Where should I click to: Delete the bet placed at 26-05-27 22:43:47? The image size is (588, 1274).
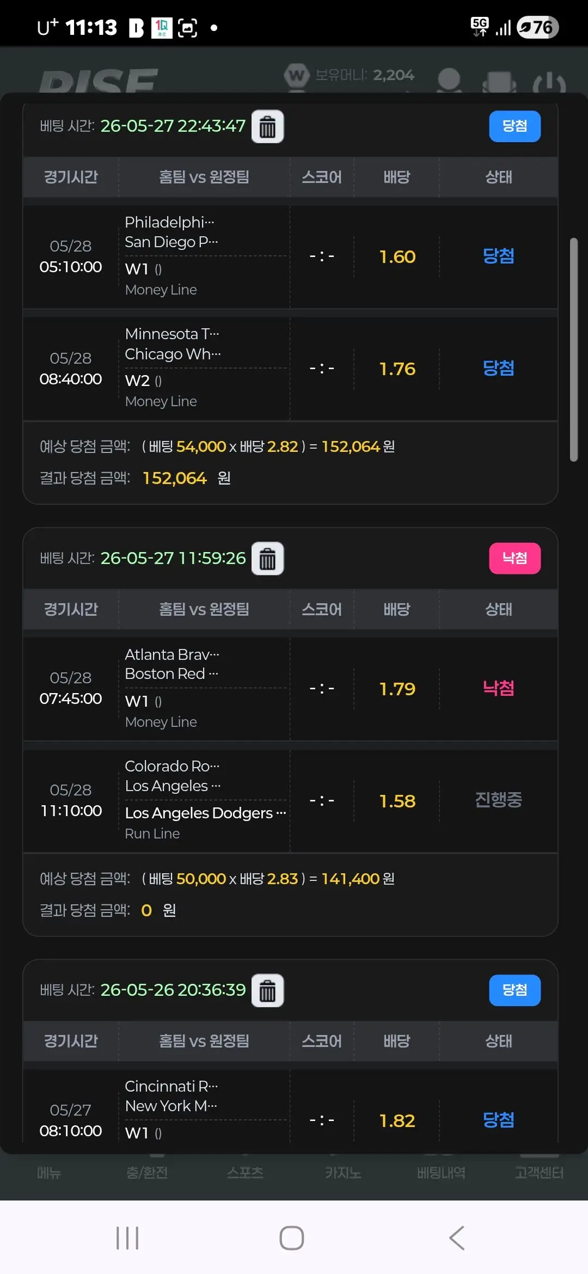267,127
